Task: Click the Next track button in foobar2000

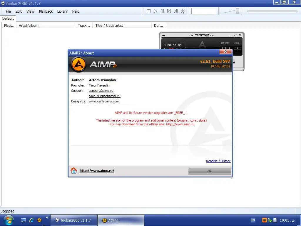Action: point(176,11)
